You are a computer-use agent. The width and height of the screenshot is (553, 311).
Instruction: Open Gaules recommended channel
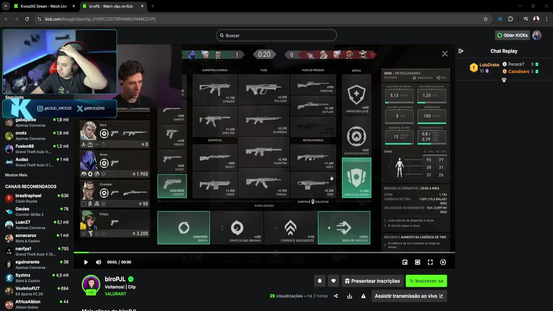click(37, 212)
